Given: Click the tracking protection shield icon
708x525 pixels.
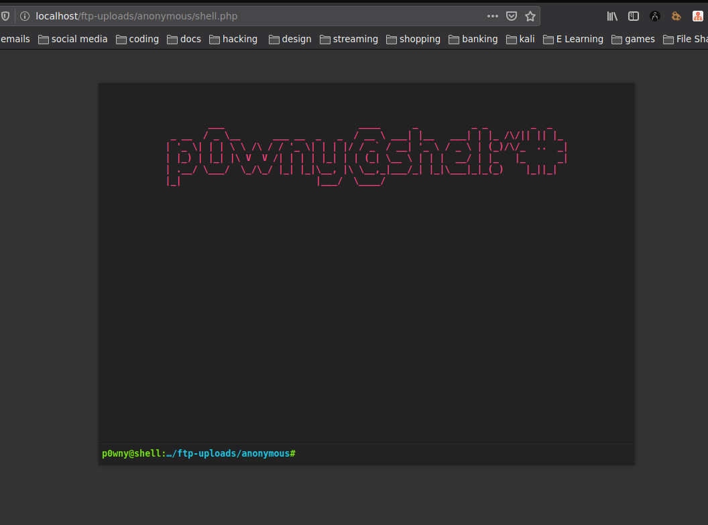Looking at the screenshot, I should (5, 15).
